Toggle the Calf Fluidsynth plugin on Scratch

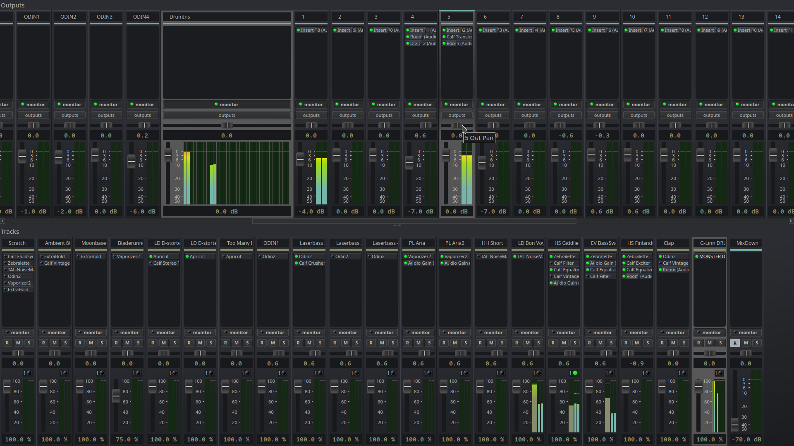tap(5, 256)
